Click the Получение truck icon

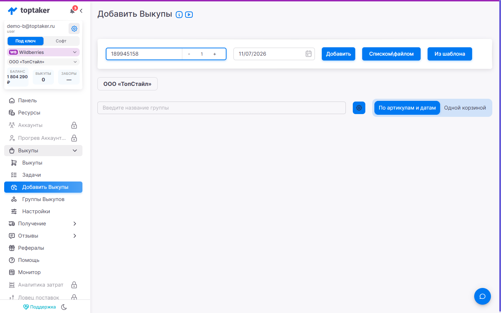pyautogui.click(x=12, y=224)
